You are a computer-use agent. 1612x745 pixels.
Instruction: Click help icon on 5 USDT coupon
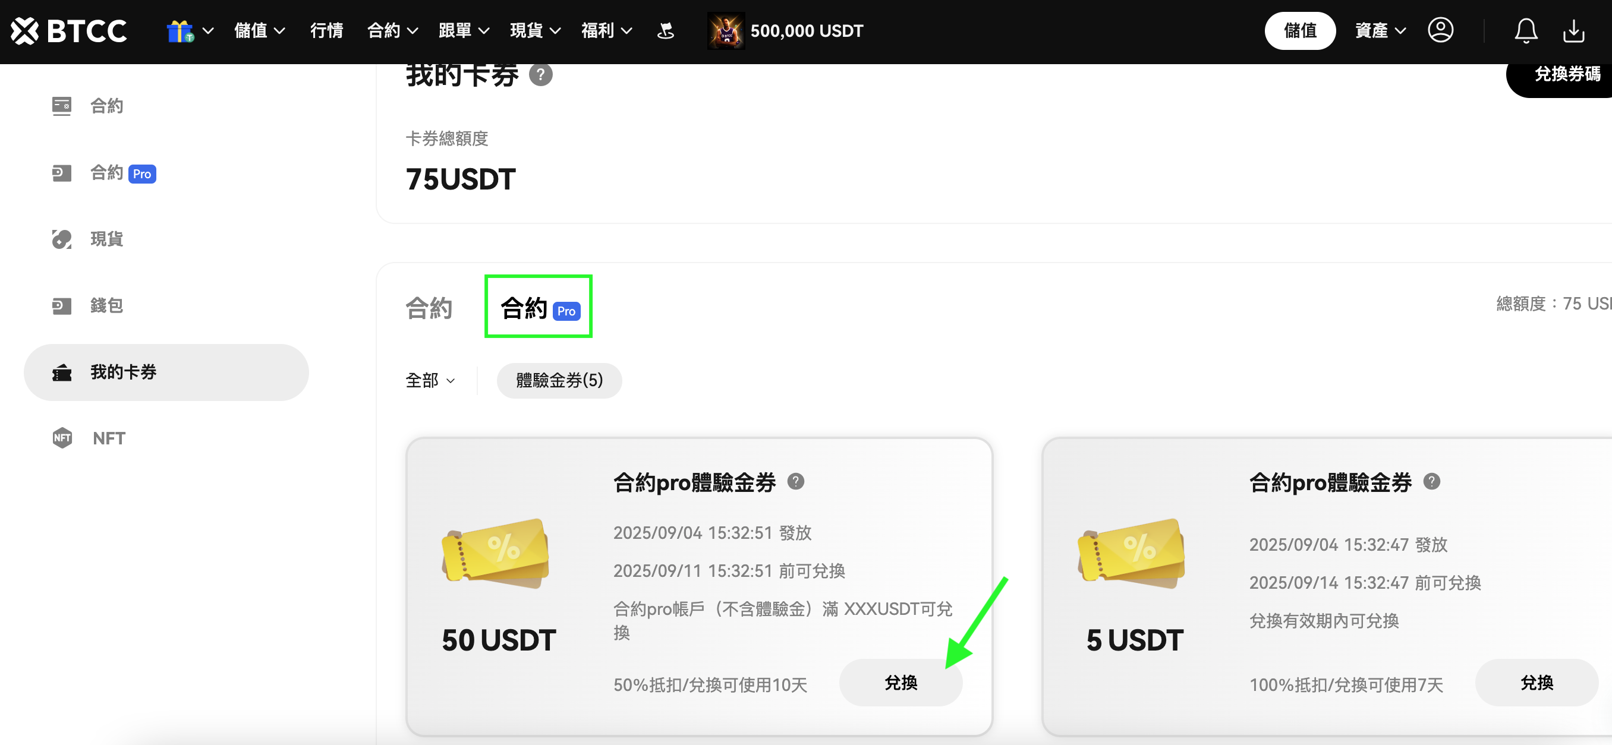[x=1431, y=481]
